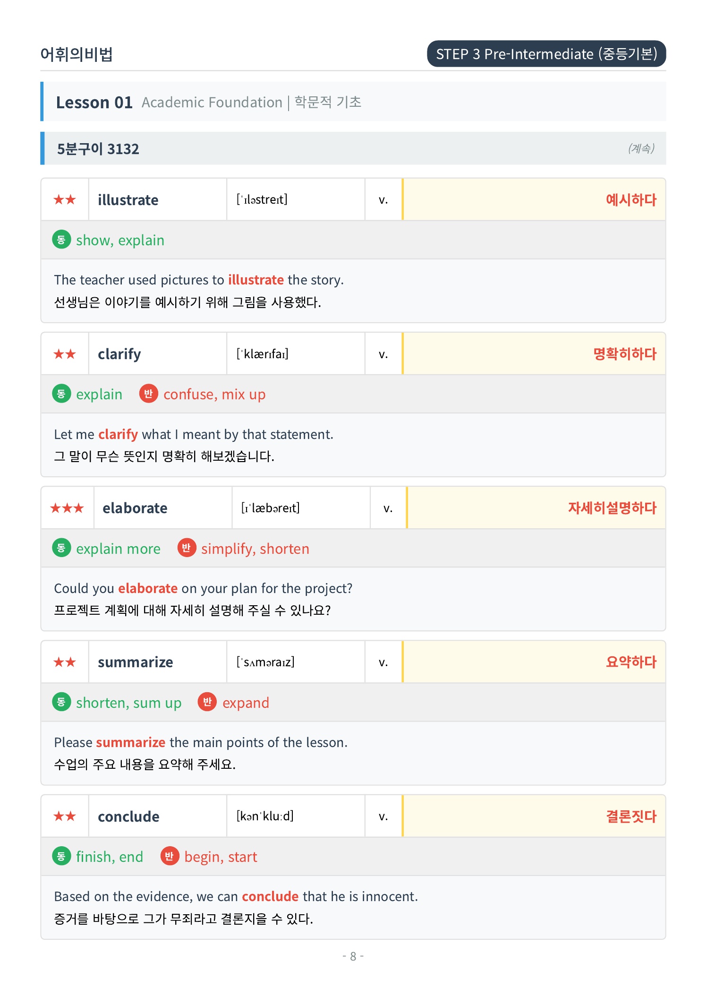Click the green 동 badge beside shorten, sum up
707x1005 pixels.
tap(61, 702)
